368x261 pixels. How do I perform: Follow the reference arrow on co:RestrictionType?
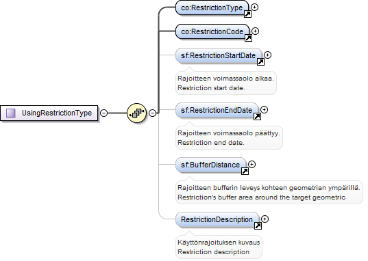pos(247,14)
